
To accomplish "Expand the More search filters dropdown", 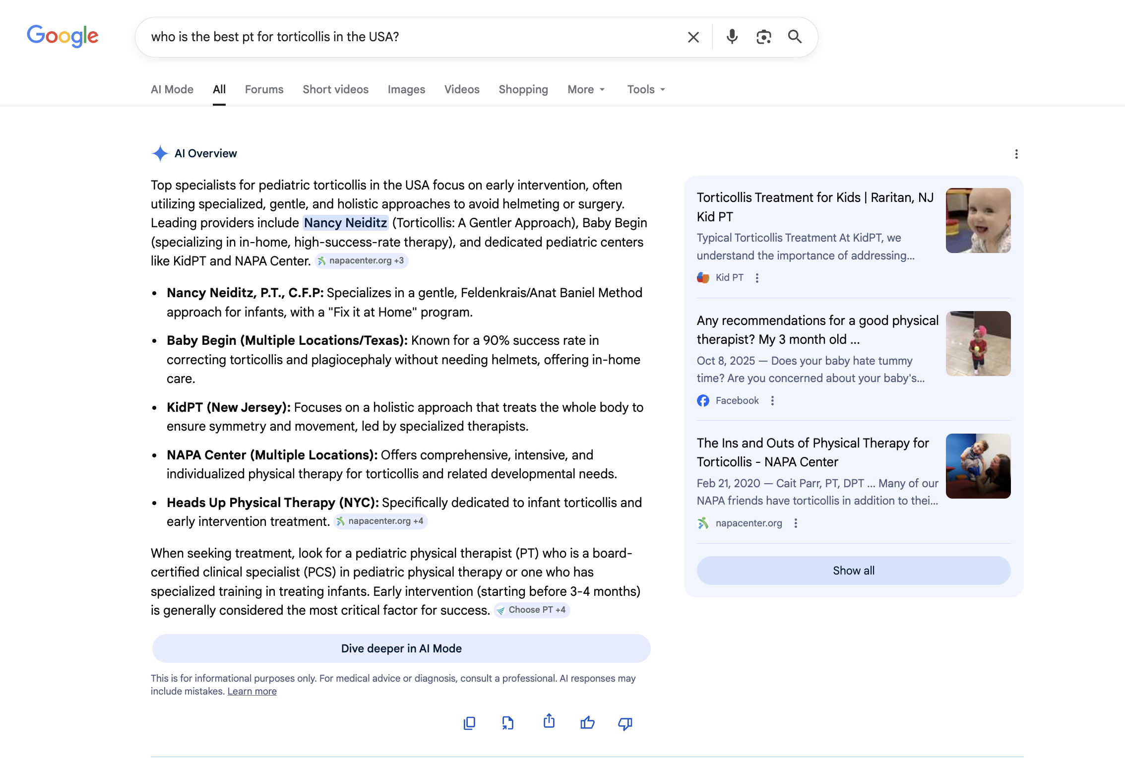I will click(586, 89).
